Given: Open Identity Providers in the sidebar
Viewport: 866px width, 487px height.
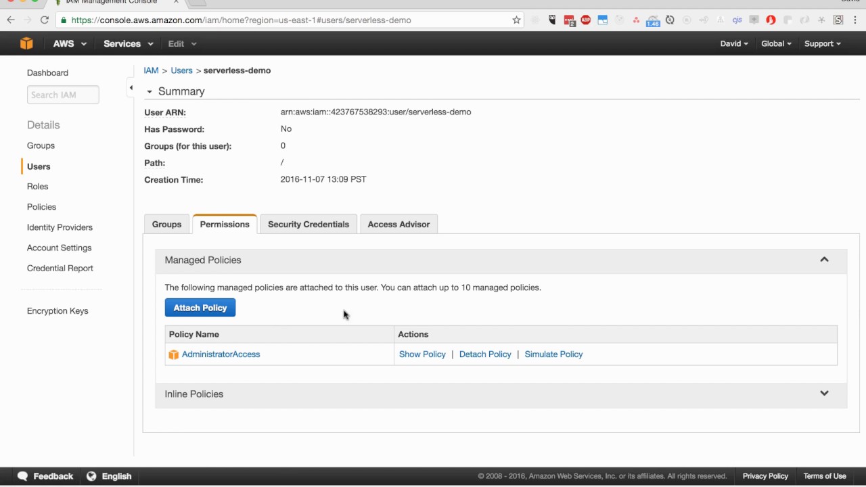Looking at the screenshot, I should coord(60,227).
